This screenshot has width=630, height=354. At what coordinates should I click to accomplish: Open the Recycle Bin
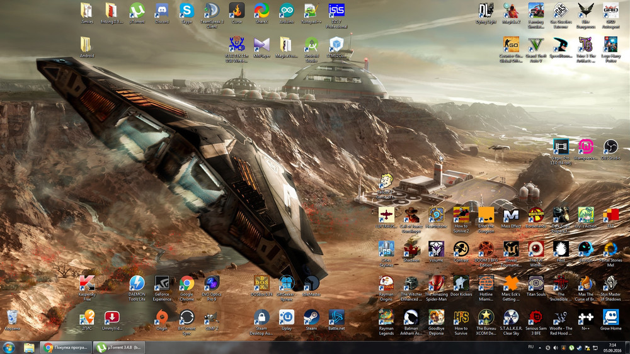12,317
